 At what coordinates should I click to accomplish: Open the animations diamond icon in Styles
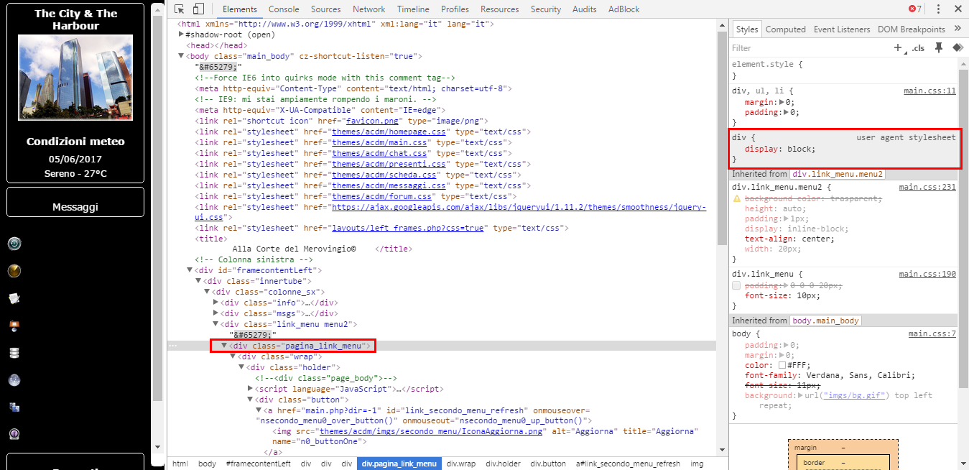957,48
